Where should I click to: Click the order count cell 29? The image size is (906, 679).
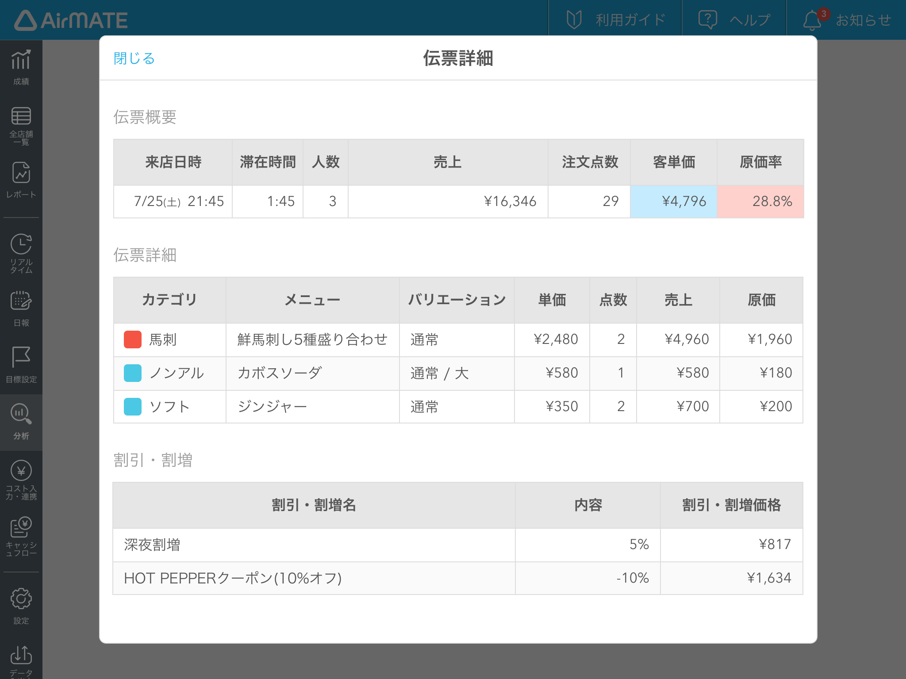pyautogui.click(x=590, y=202)
